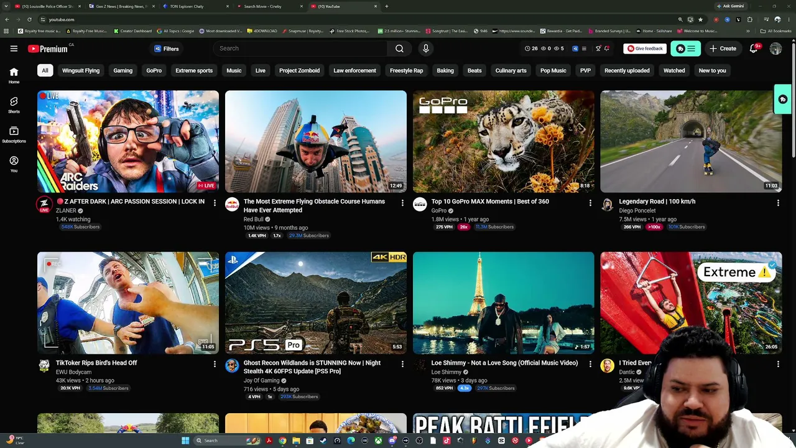Viewport: 796px width, 448px height.
Task: Select the Law enforcement chip
Action: coord(354,70)
